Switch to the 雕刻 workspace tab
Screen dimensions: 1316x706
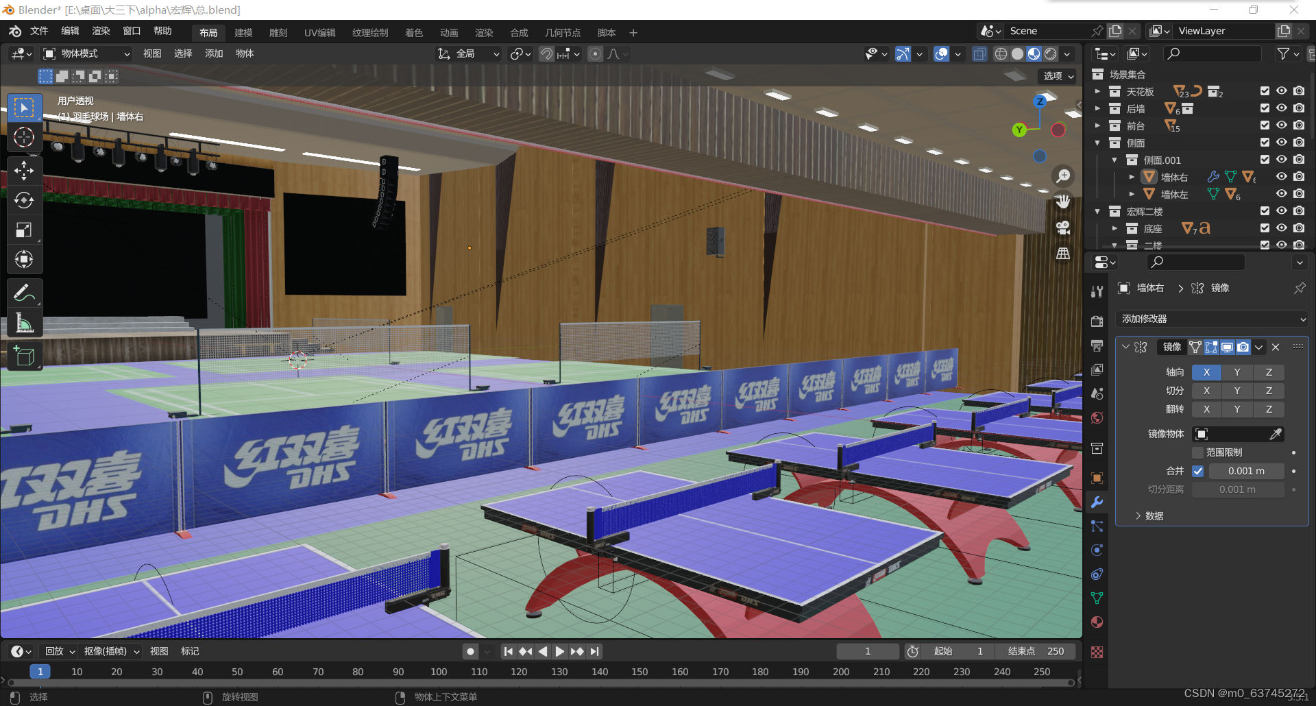pos(278,33)
